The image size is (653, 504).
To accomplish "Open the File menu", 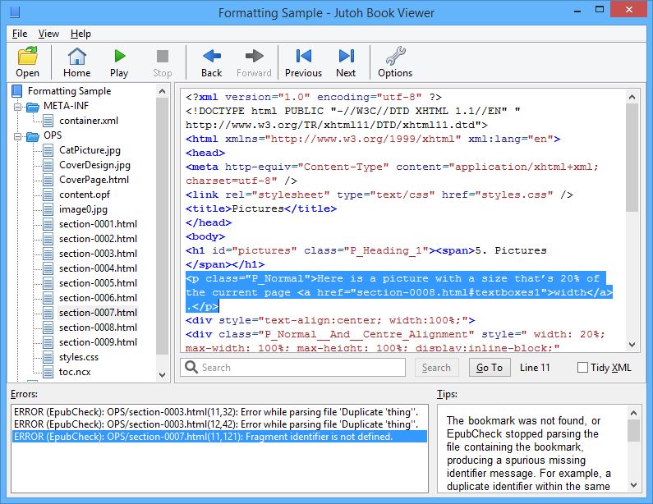I will point(20,34).
